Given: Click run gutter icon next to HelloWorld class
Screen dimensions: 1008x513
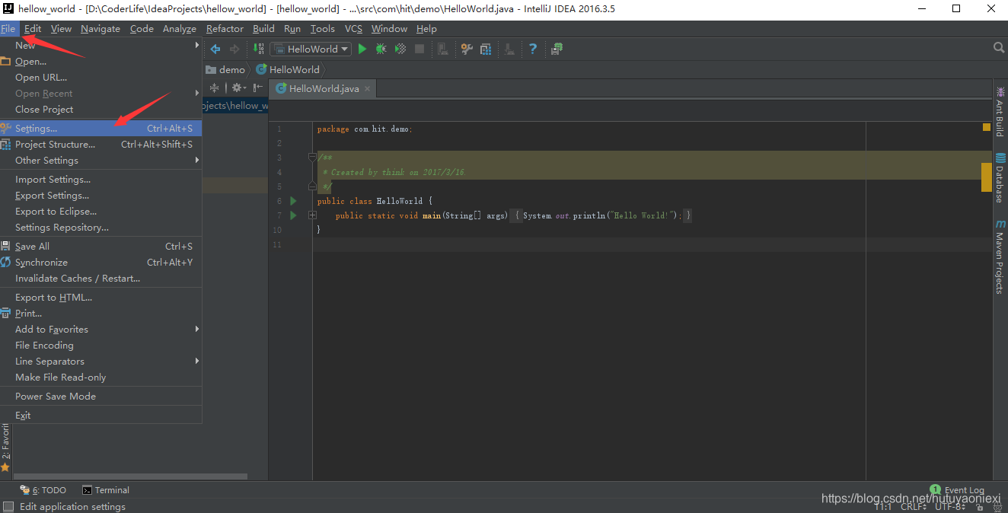Looking at the screenshot, I should (x=293, y=201).
